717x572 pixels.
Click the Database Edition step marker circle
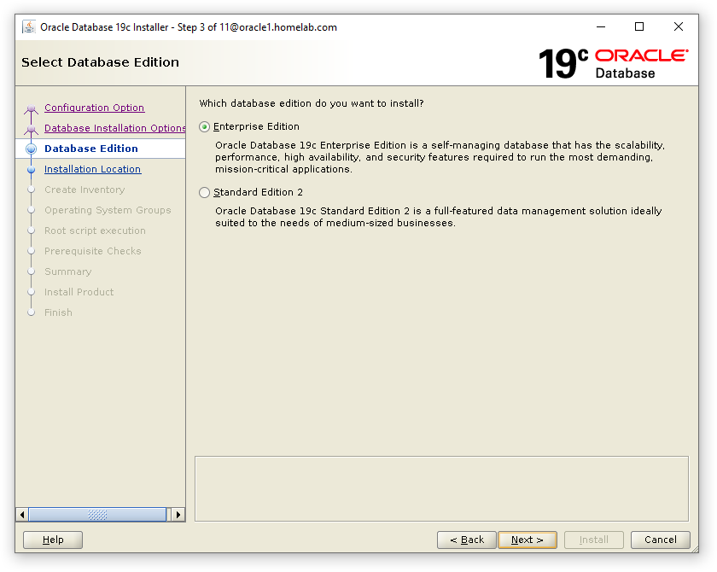coord(32,148)
